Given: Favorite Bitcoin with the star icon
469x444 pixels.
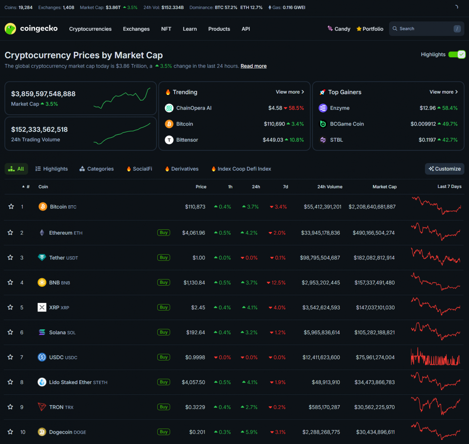Looking at the screenshot, I should (11, 206).
